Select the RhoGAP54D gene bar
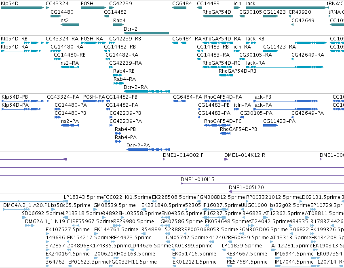This screenshot has height=268, width=344. coord(218,16)
